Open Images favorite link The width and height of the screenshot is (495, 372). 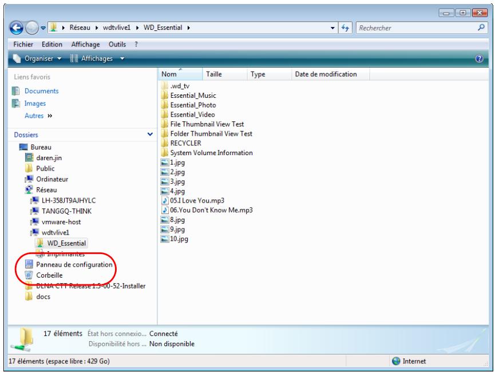click(x=35, y=104)
